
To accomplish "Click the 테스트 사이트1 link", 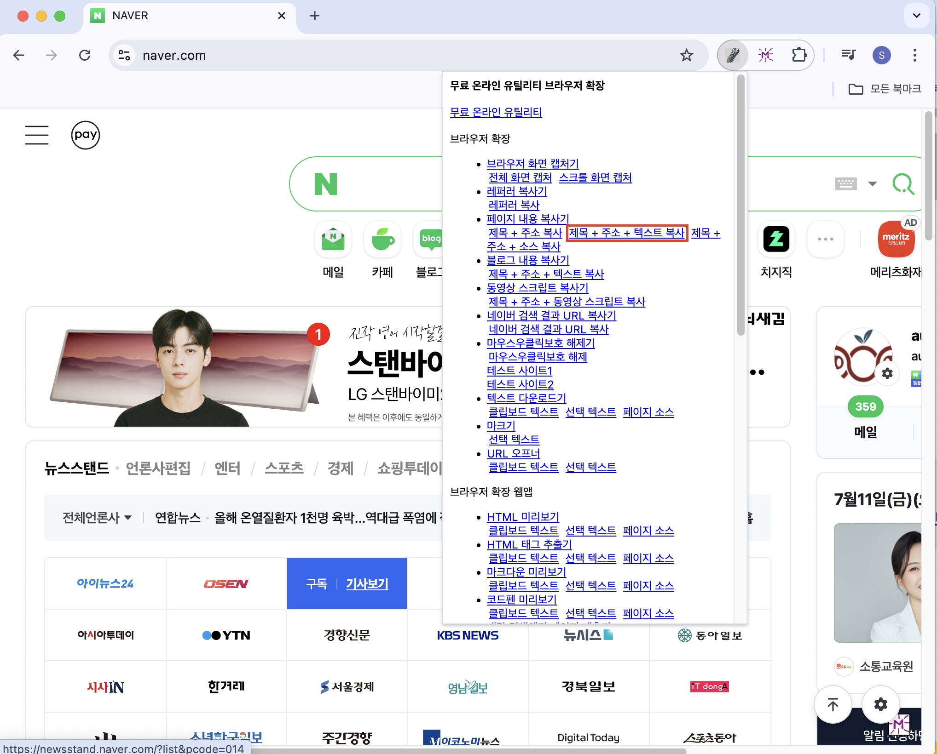I will tap(520, 371).
